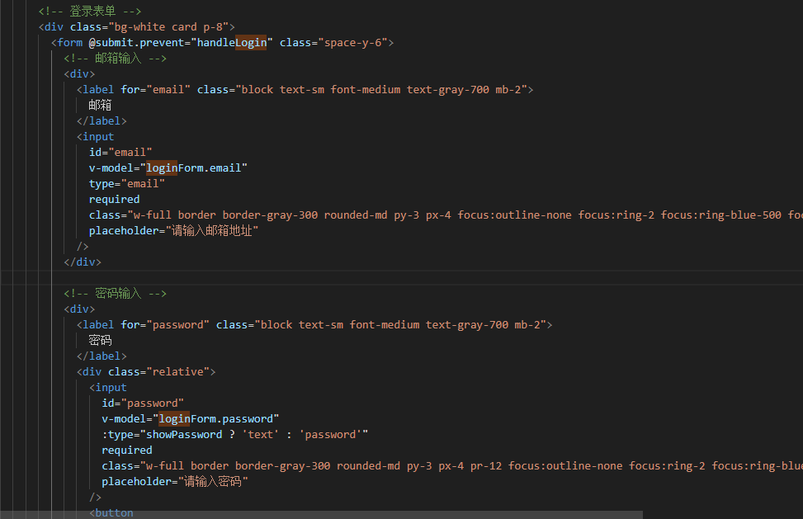
Task: Click the comment '<!-- 登录表单 -->'
Action: tap(90, 12)
